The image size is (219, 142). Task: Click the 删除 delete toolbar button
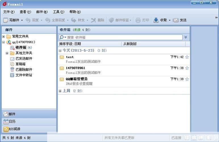[98, 20]
